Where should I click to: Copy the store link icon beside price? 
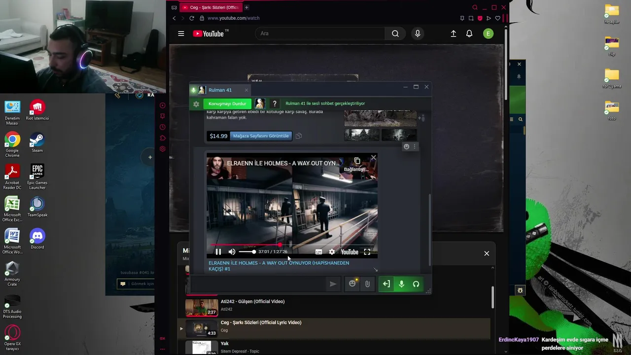click(299, 136)
